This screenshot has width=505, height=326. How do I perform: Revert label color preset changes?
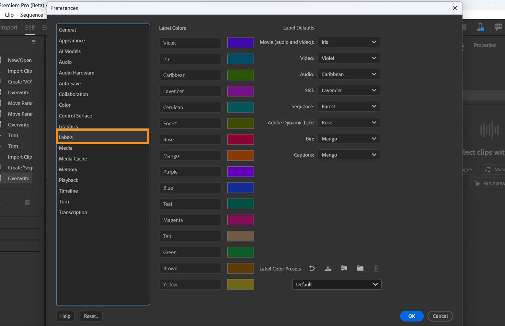tap(312, 268)
